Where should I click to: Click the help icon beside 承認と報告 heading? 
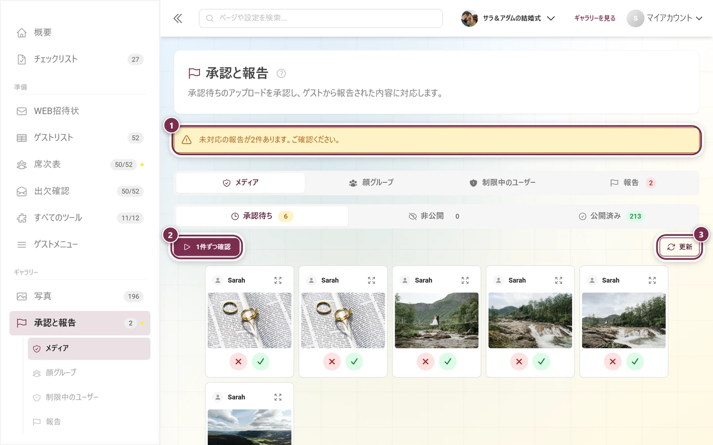point(281,74)
